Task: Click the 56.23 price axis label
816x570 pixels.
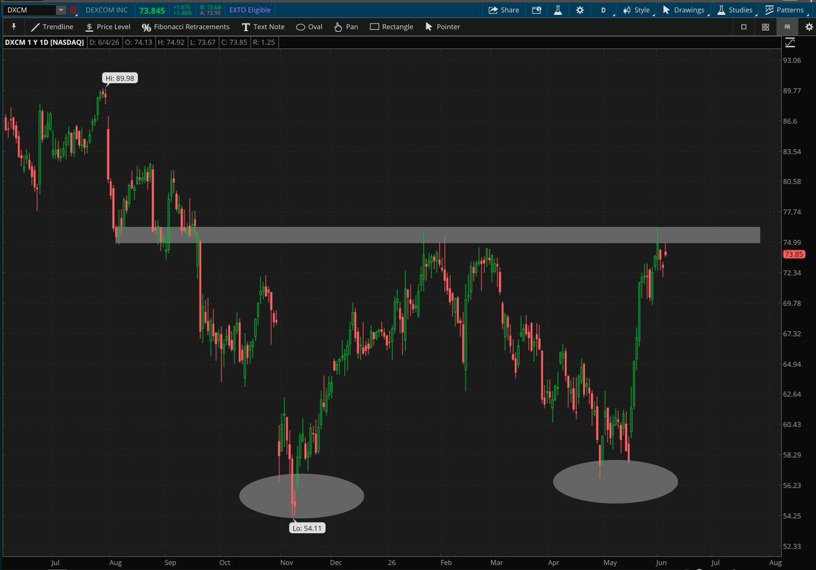Action: (x=793, y=485)
